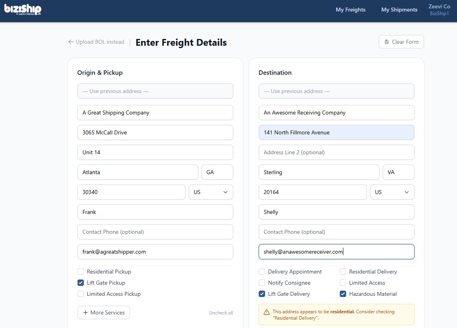
Task: Open destination Use previous address dropdown
Action: pos(337,91)
